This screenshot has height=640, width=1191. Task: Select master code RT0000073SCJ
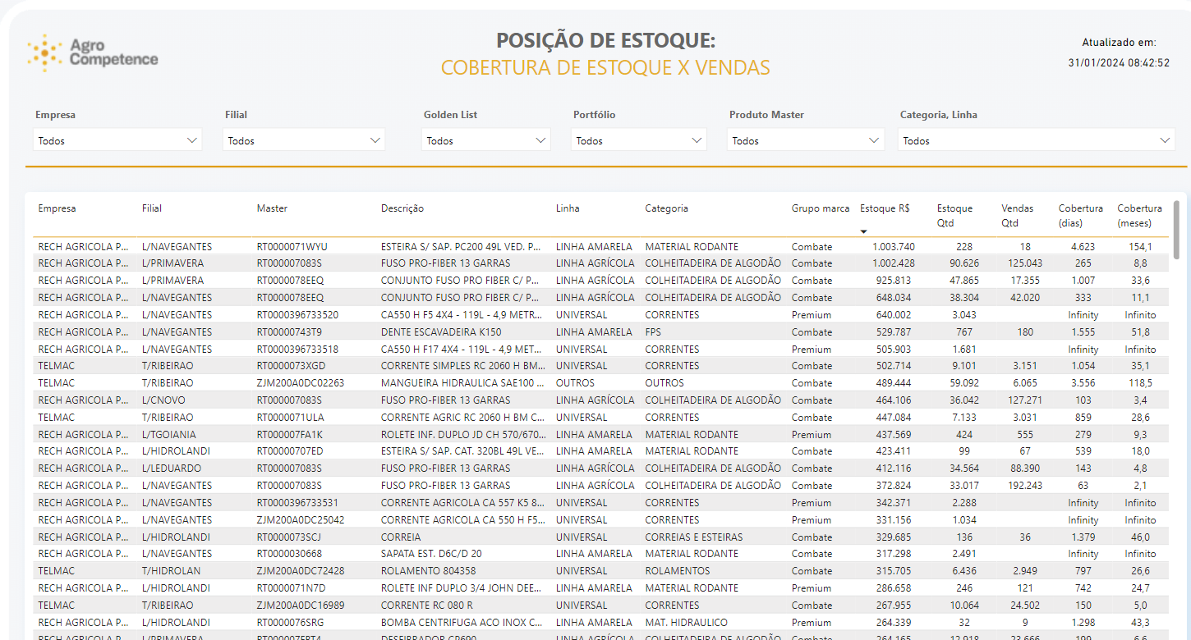pyautogui.click(x=289, y=537)
